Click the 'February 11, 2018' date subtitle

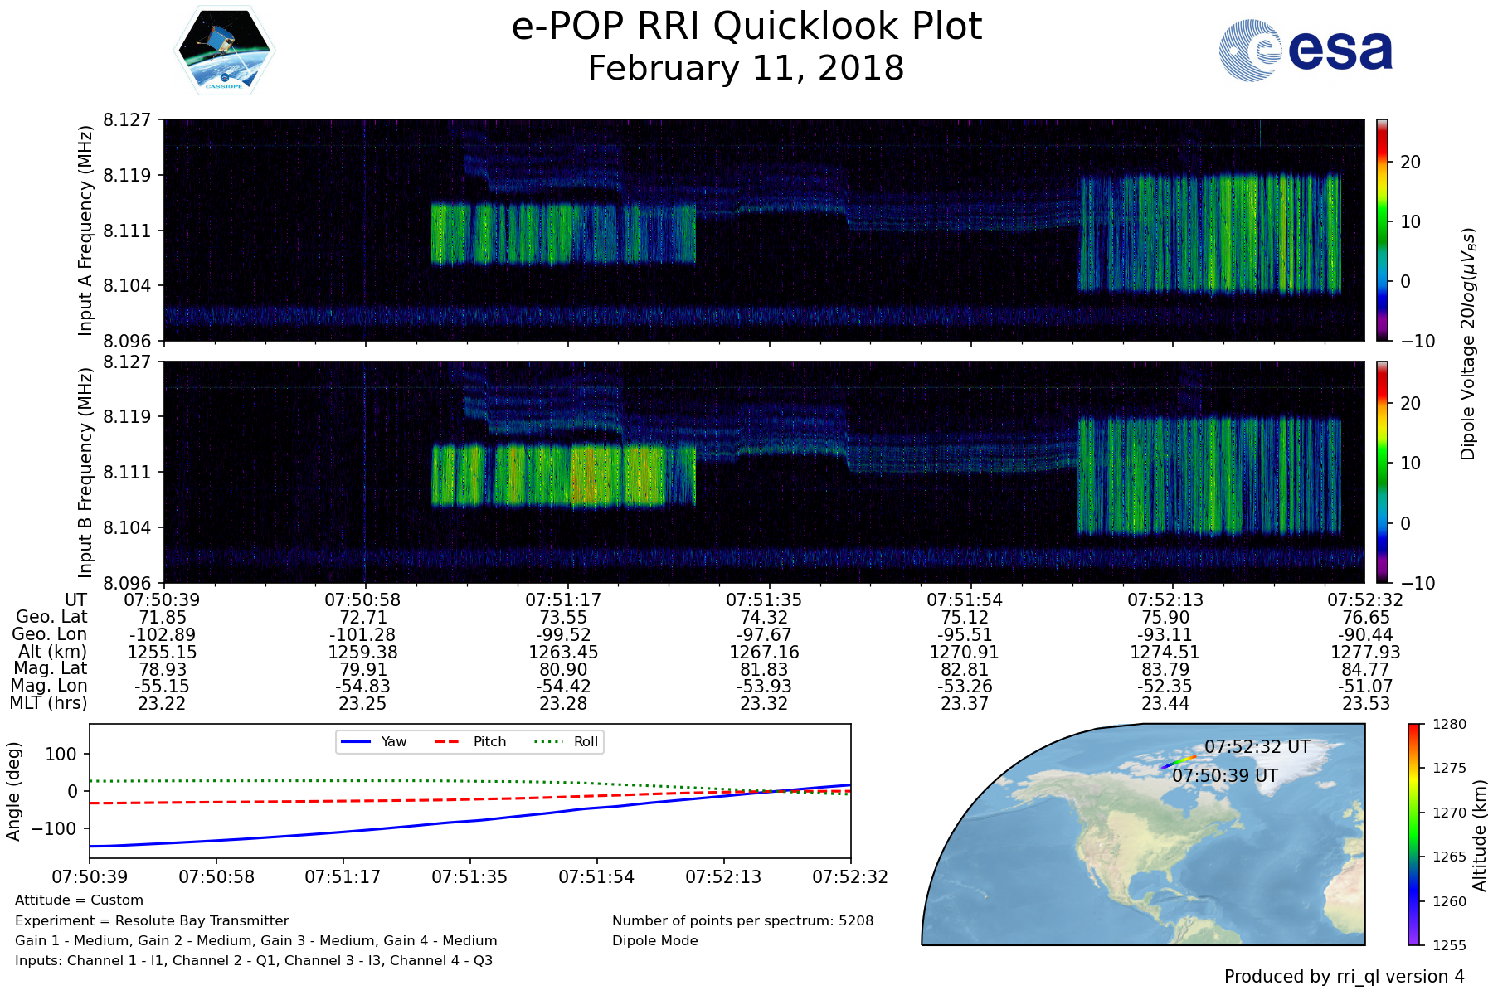click(746, 68)
